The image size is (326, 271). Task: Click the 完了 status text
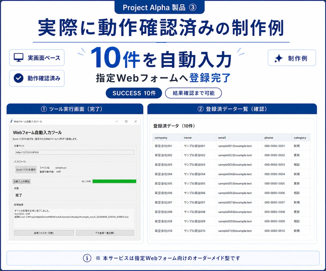tap(19, 195)
